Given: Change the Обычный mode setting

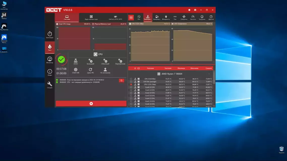Looking at the screenshot, I should (x=105, y=62).
